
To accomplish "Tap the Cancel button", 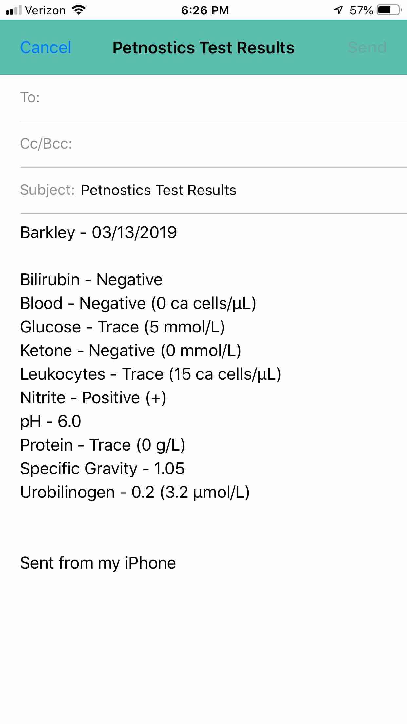I will click(x=46, y=48).
